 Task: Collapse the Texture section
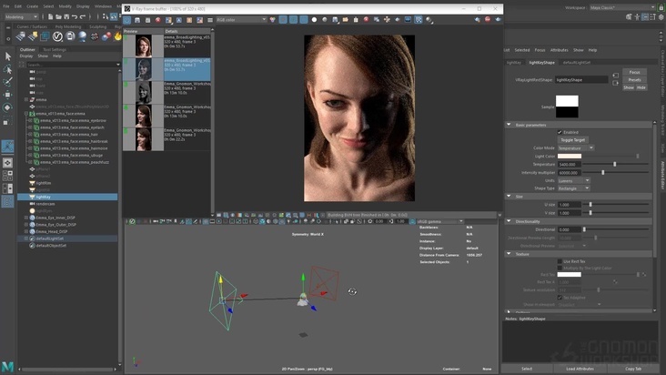(x=509, y=254)
